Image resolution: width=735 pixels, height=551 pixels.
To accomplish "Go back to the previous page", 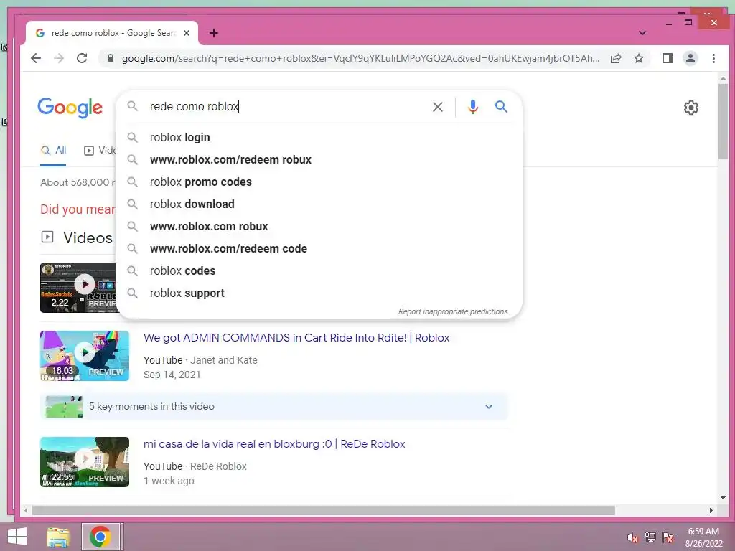I will click(36, 58).
